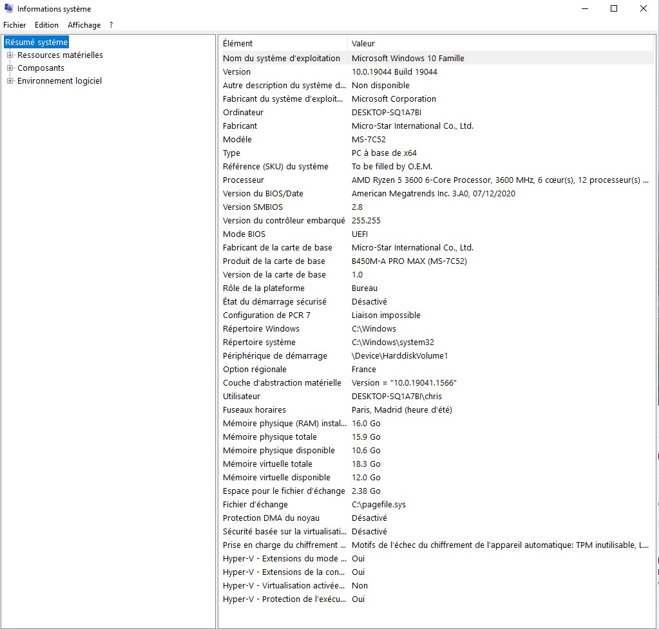The width and height of the screenshot is (659, 629).
Task: Click the DESKTOP-SQ1A7BI\chris user value
Action: 397,396
